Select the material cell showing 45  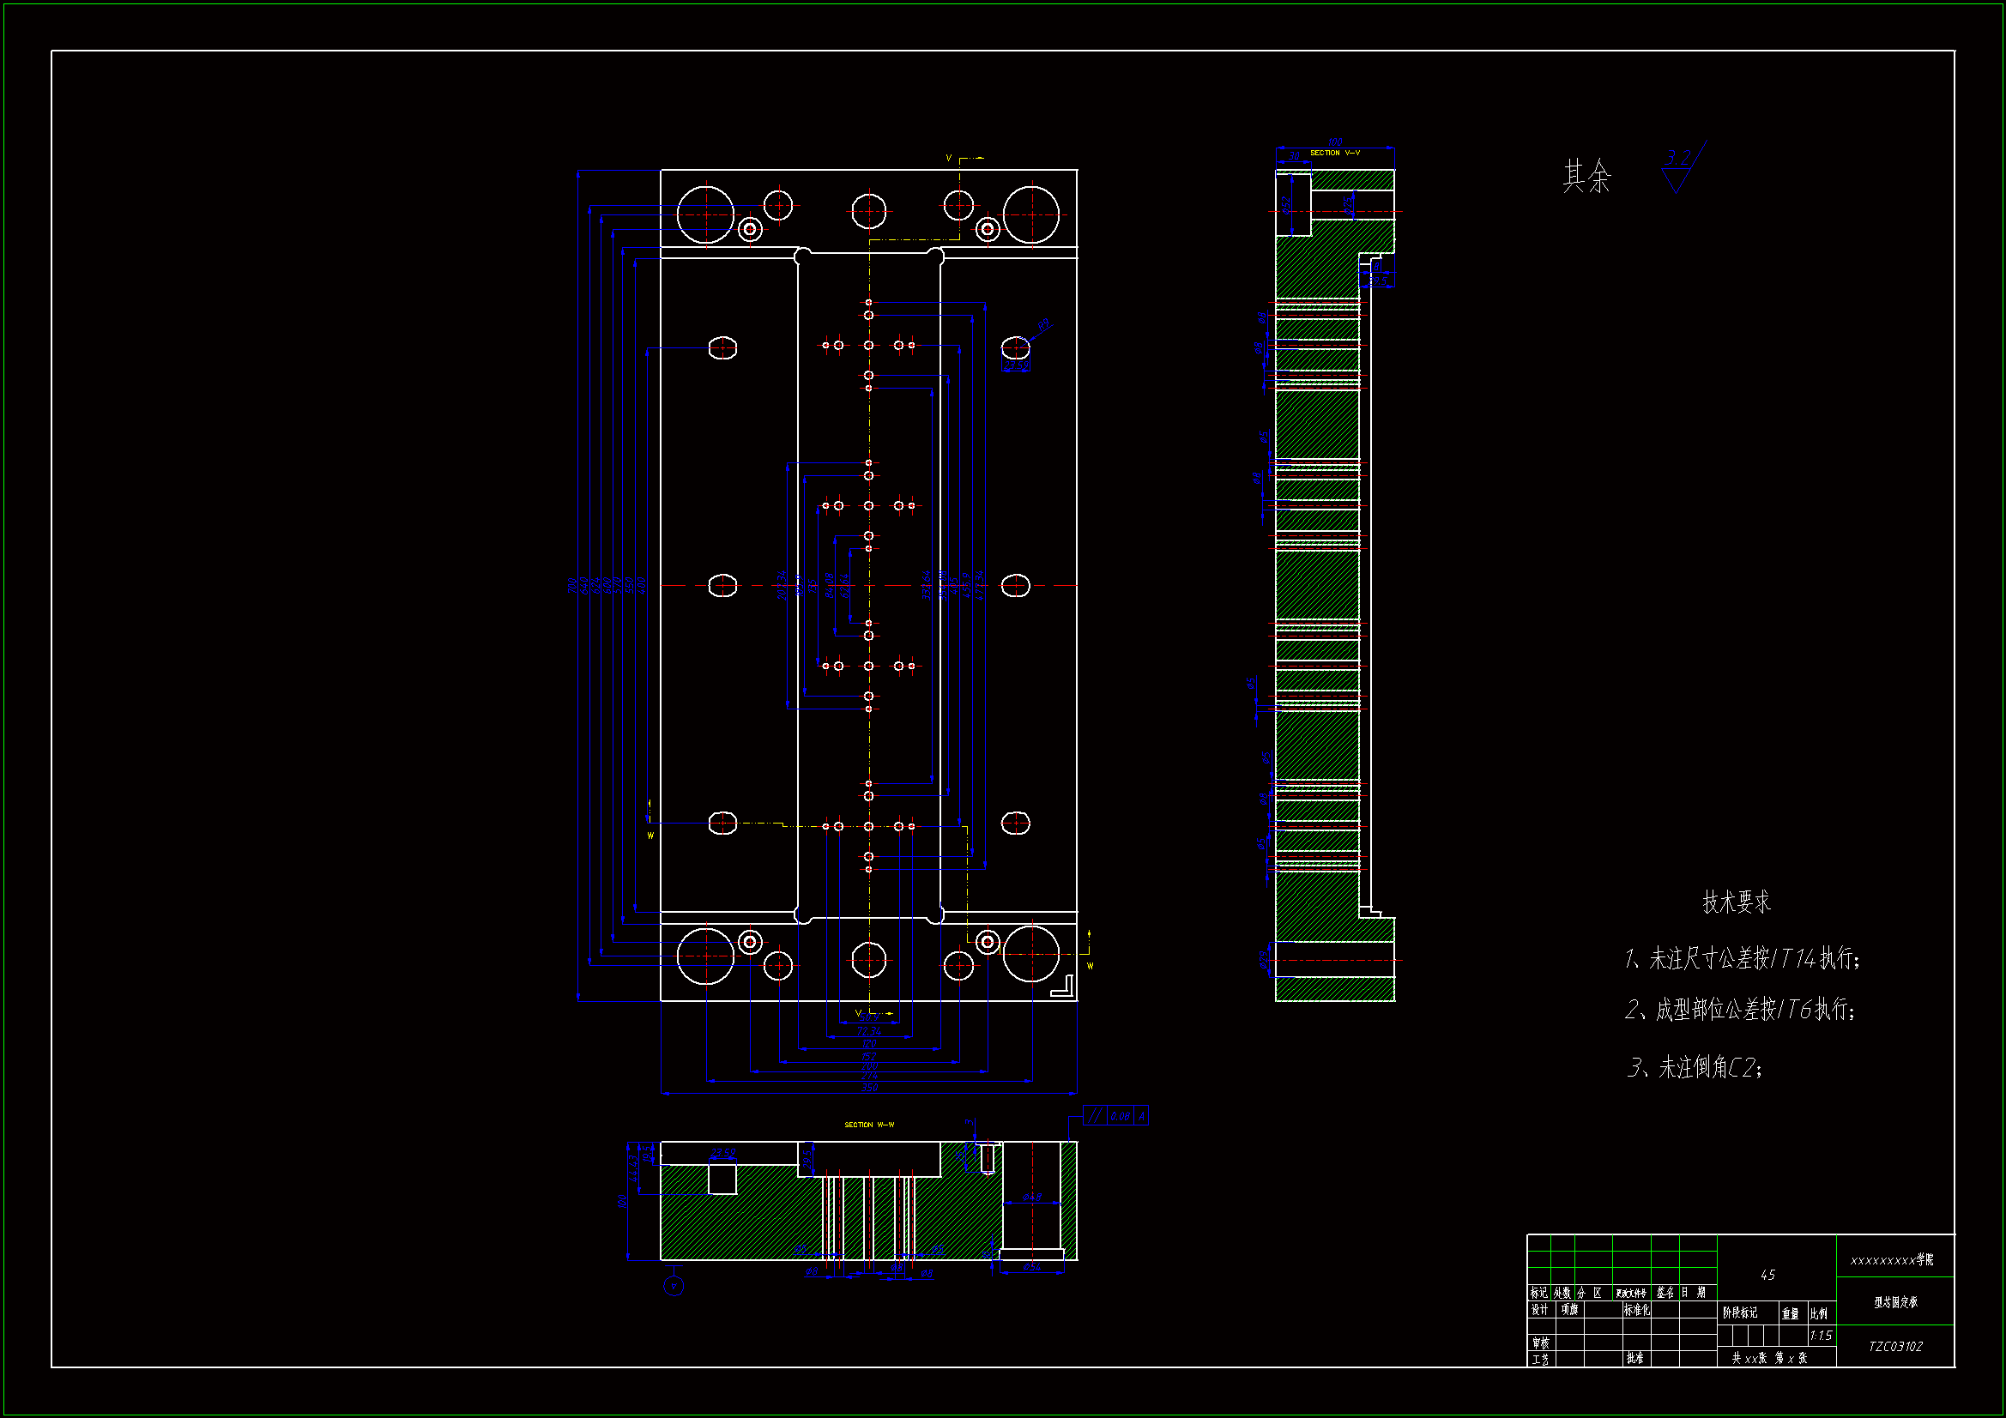1767,1275
